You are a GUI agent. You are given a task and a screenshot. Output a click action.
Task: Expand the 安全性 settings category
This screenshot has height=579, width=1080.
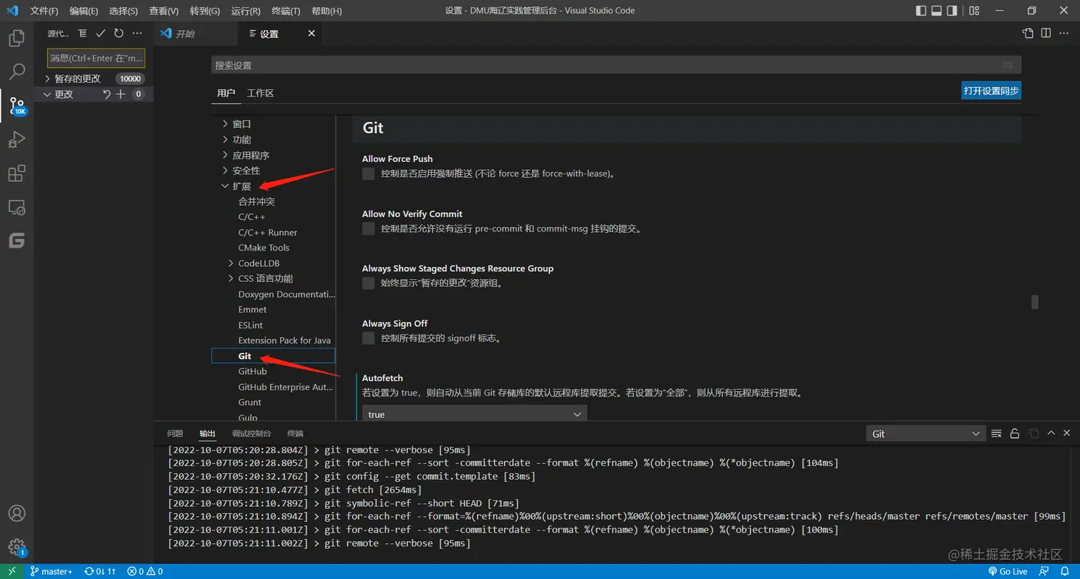tap(226, 171)
